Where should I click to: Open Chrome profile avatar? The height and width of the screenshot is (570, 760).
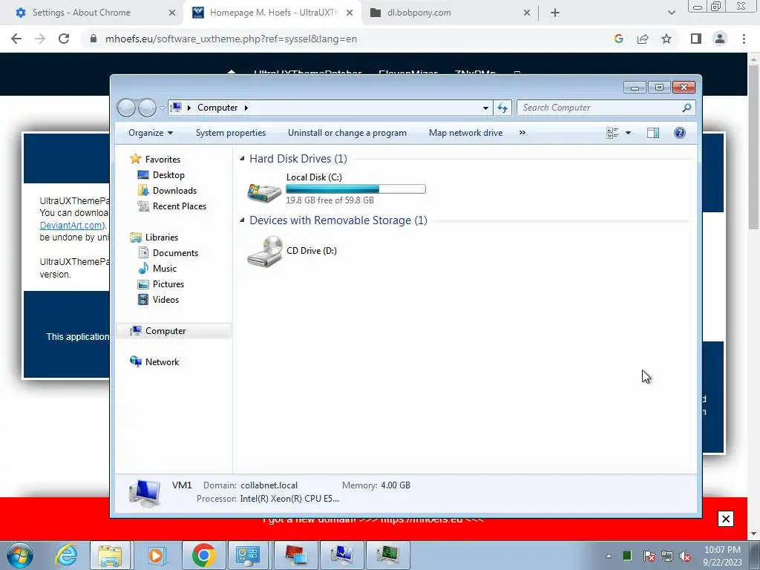(720, 39)
